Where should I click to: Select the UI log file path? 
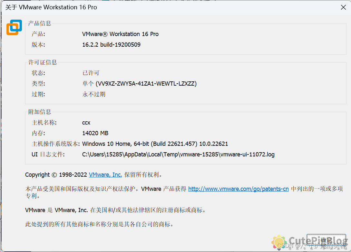point(178,154)
